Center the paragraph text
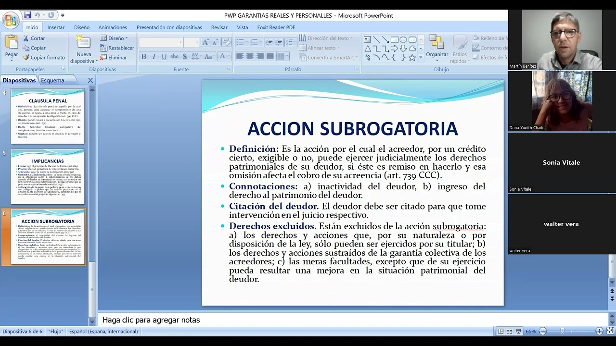 click(250, 57)
